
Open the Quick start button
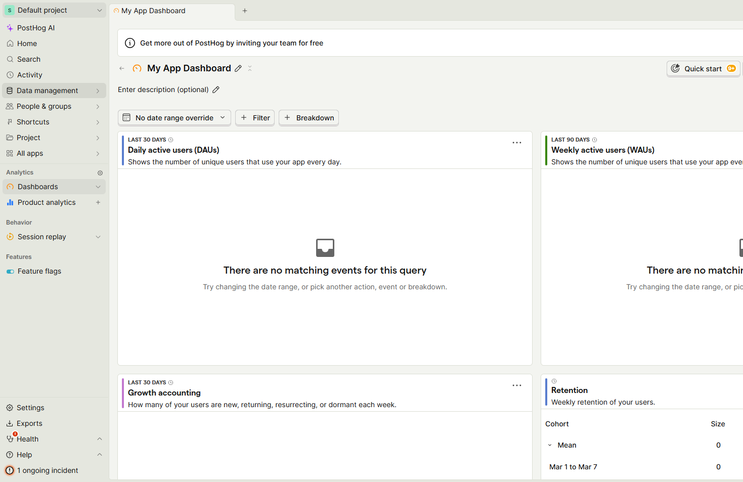point(703,69)
